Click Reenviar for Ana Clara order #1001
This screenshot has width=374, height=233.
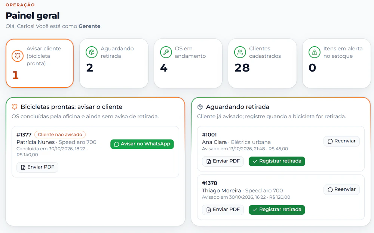[341, 141]
